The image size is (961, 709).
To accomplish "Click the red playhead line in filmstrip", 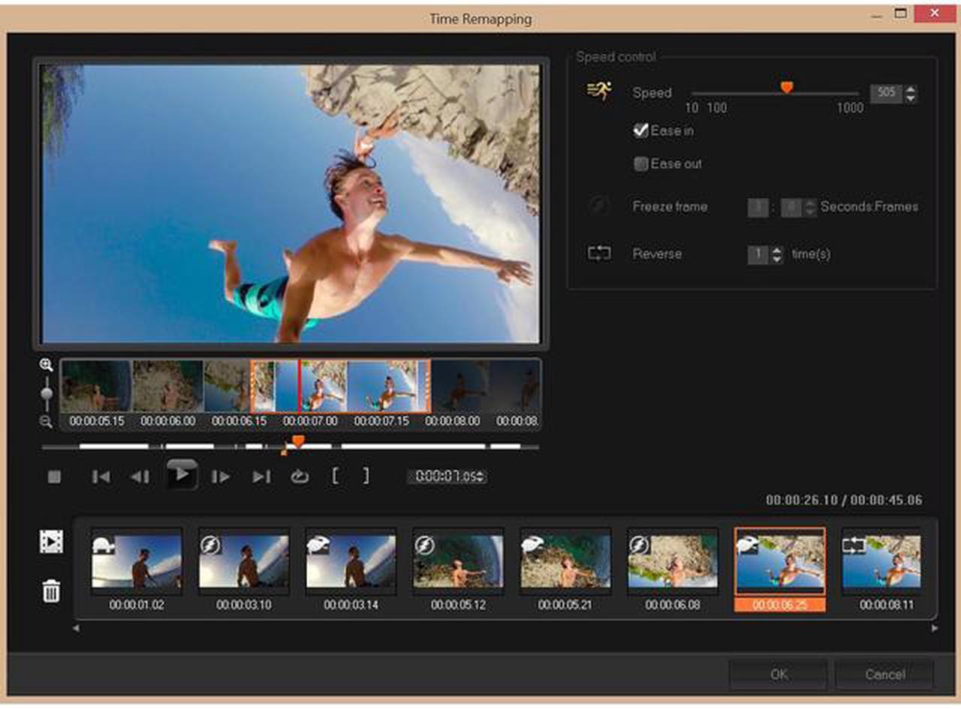I will (x=300, y=386).
